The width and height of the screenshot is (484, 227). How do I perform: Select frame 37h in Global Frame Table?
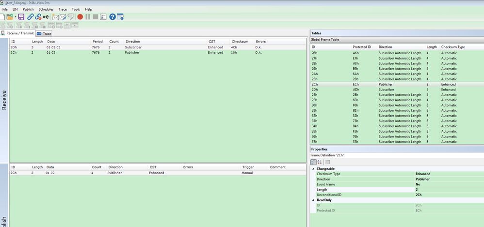(397, 142)
